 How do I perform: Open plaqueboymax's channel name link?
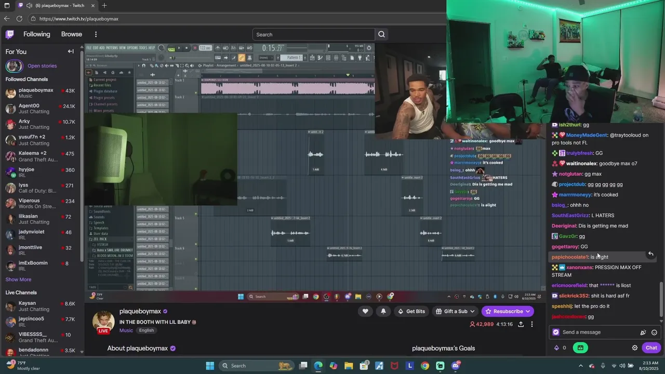140,311
